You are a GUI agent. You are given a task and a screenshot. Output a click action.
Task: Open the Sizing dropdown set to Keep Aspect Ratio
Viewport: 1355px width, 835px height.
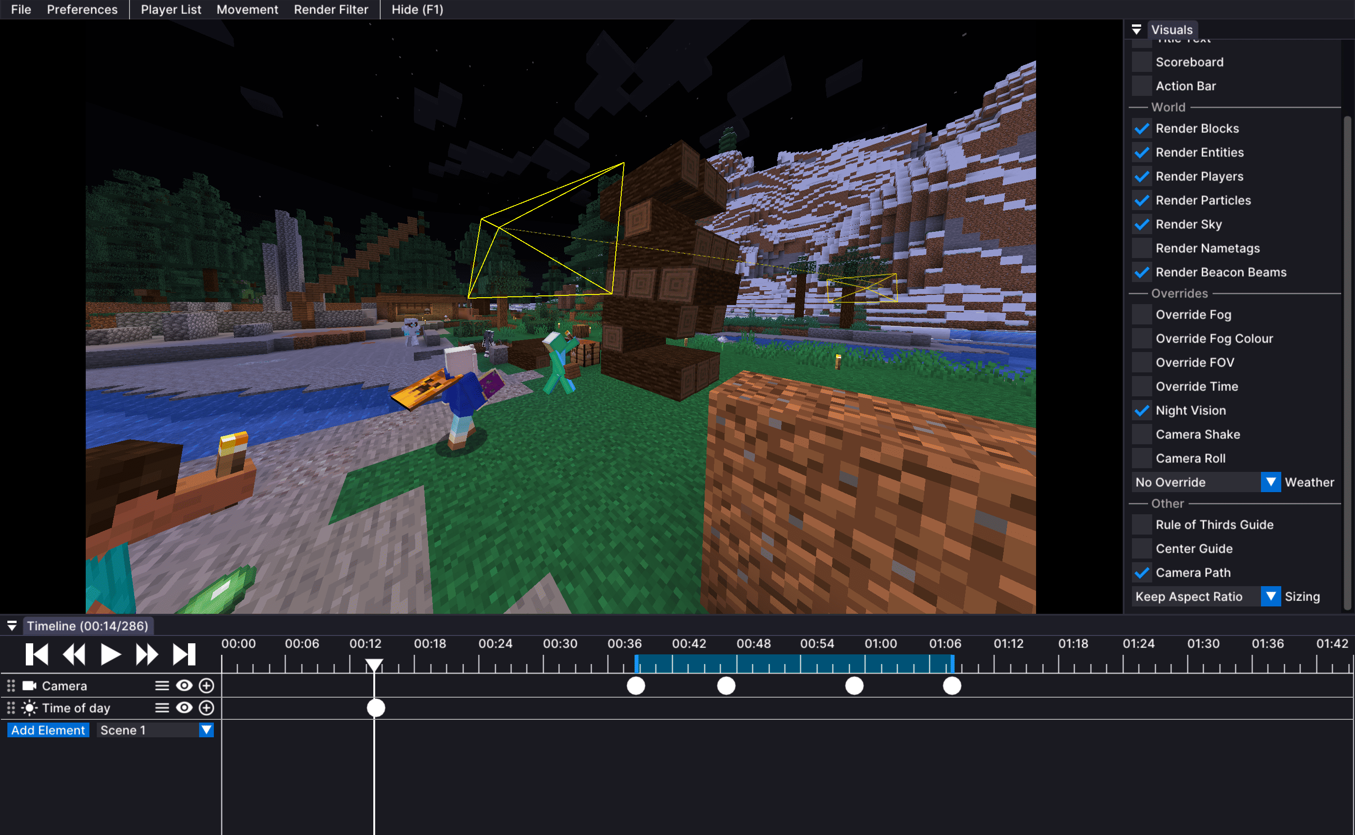click(1206, 596)
